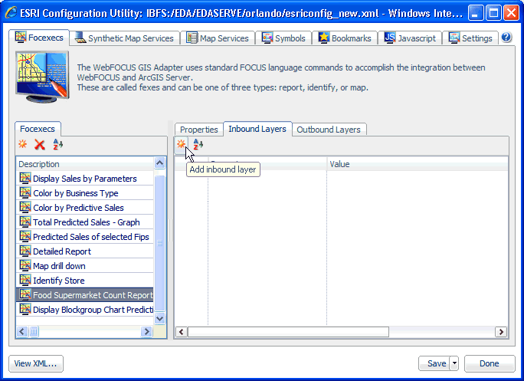Sort inbound layers alphabetically

click(x=198, y=145)
